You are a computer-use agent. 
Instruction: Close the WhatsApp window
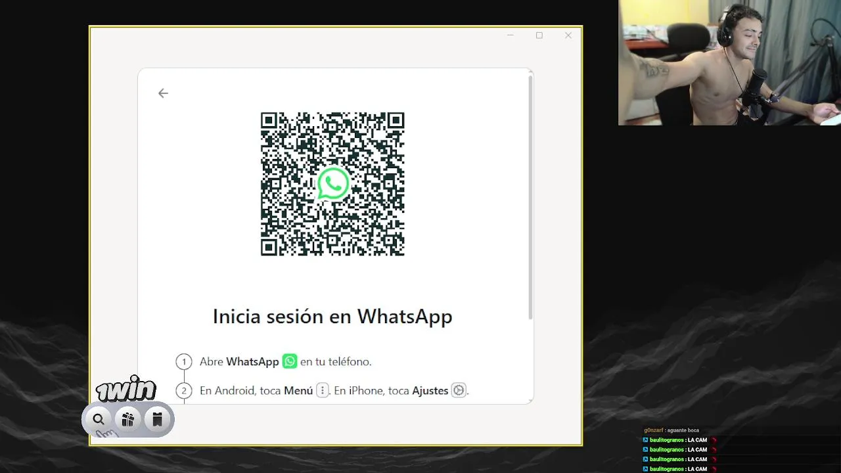[568, 35]
